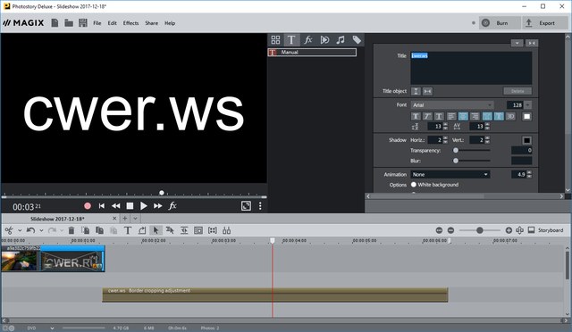Open the black shadow color swatch
Screen dimensions: 572x332
[x=526, y=140]
